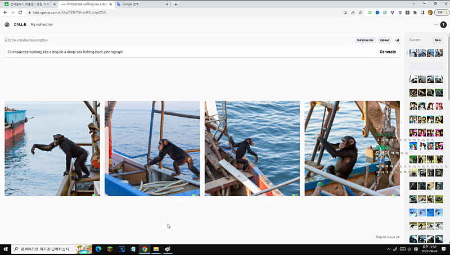Click the OpenAI logo icon

[7, 25]
